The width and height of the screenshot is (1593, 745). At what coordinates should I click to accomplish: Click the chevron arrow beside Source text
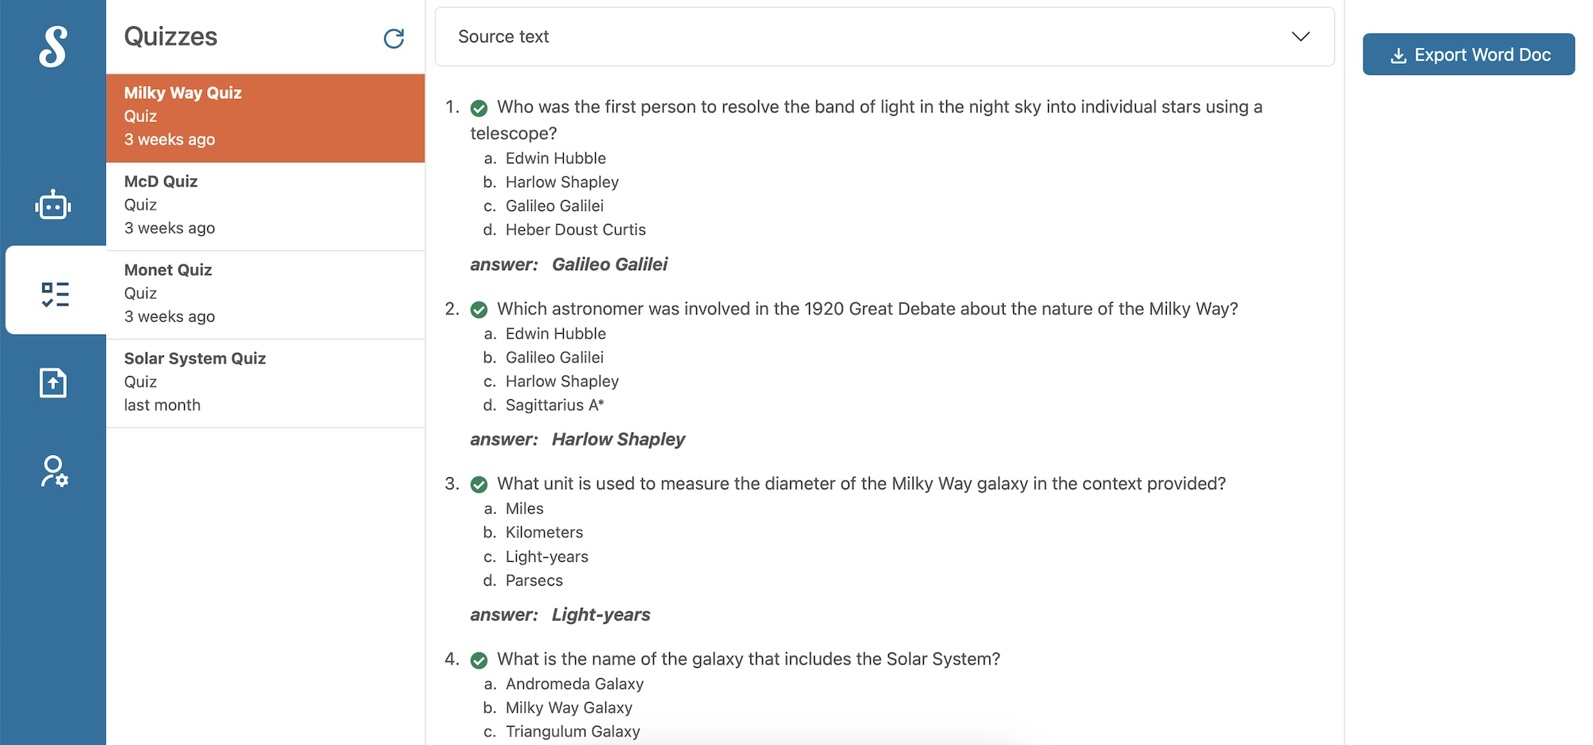tap(1300, 37)
